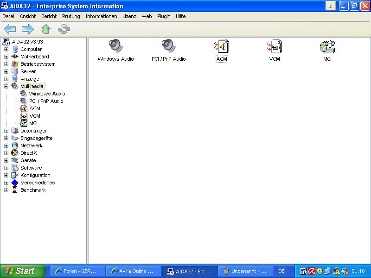
Task: Expand the Benchmark node
Action: (6, 190)
